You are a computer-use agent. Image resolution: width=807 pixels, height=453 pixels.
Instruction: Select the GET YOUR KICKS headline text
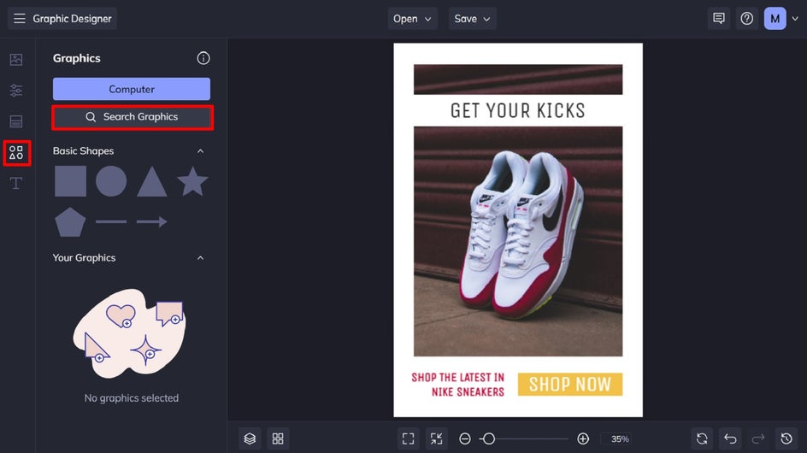tap(518, 110)
